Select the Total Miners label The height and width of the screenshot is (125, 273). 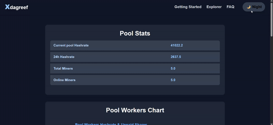pyautogui.click(x=63, y=68)
